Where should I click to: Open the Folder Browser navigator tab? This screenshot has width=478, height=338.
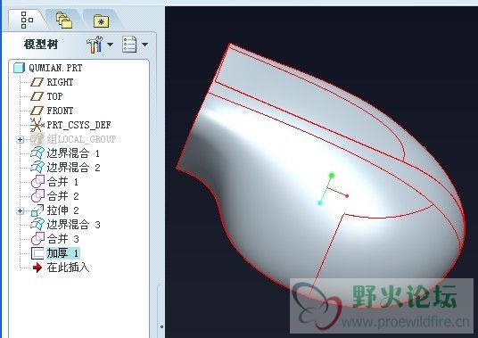(x=64, y=21)
